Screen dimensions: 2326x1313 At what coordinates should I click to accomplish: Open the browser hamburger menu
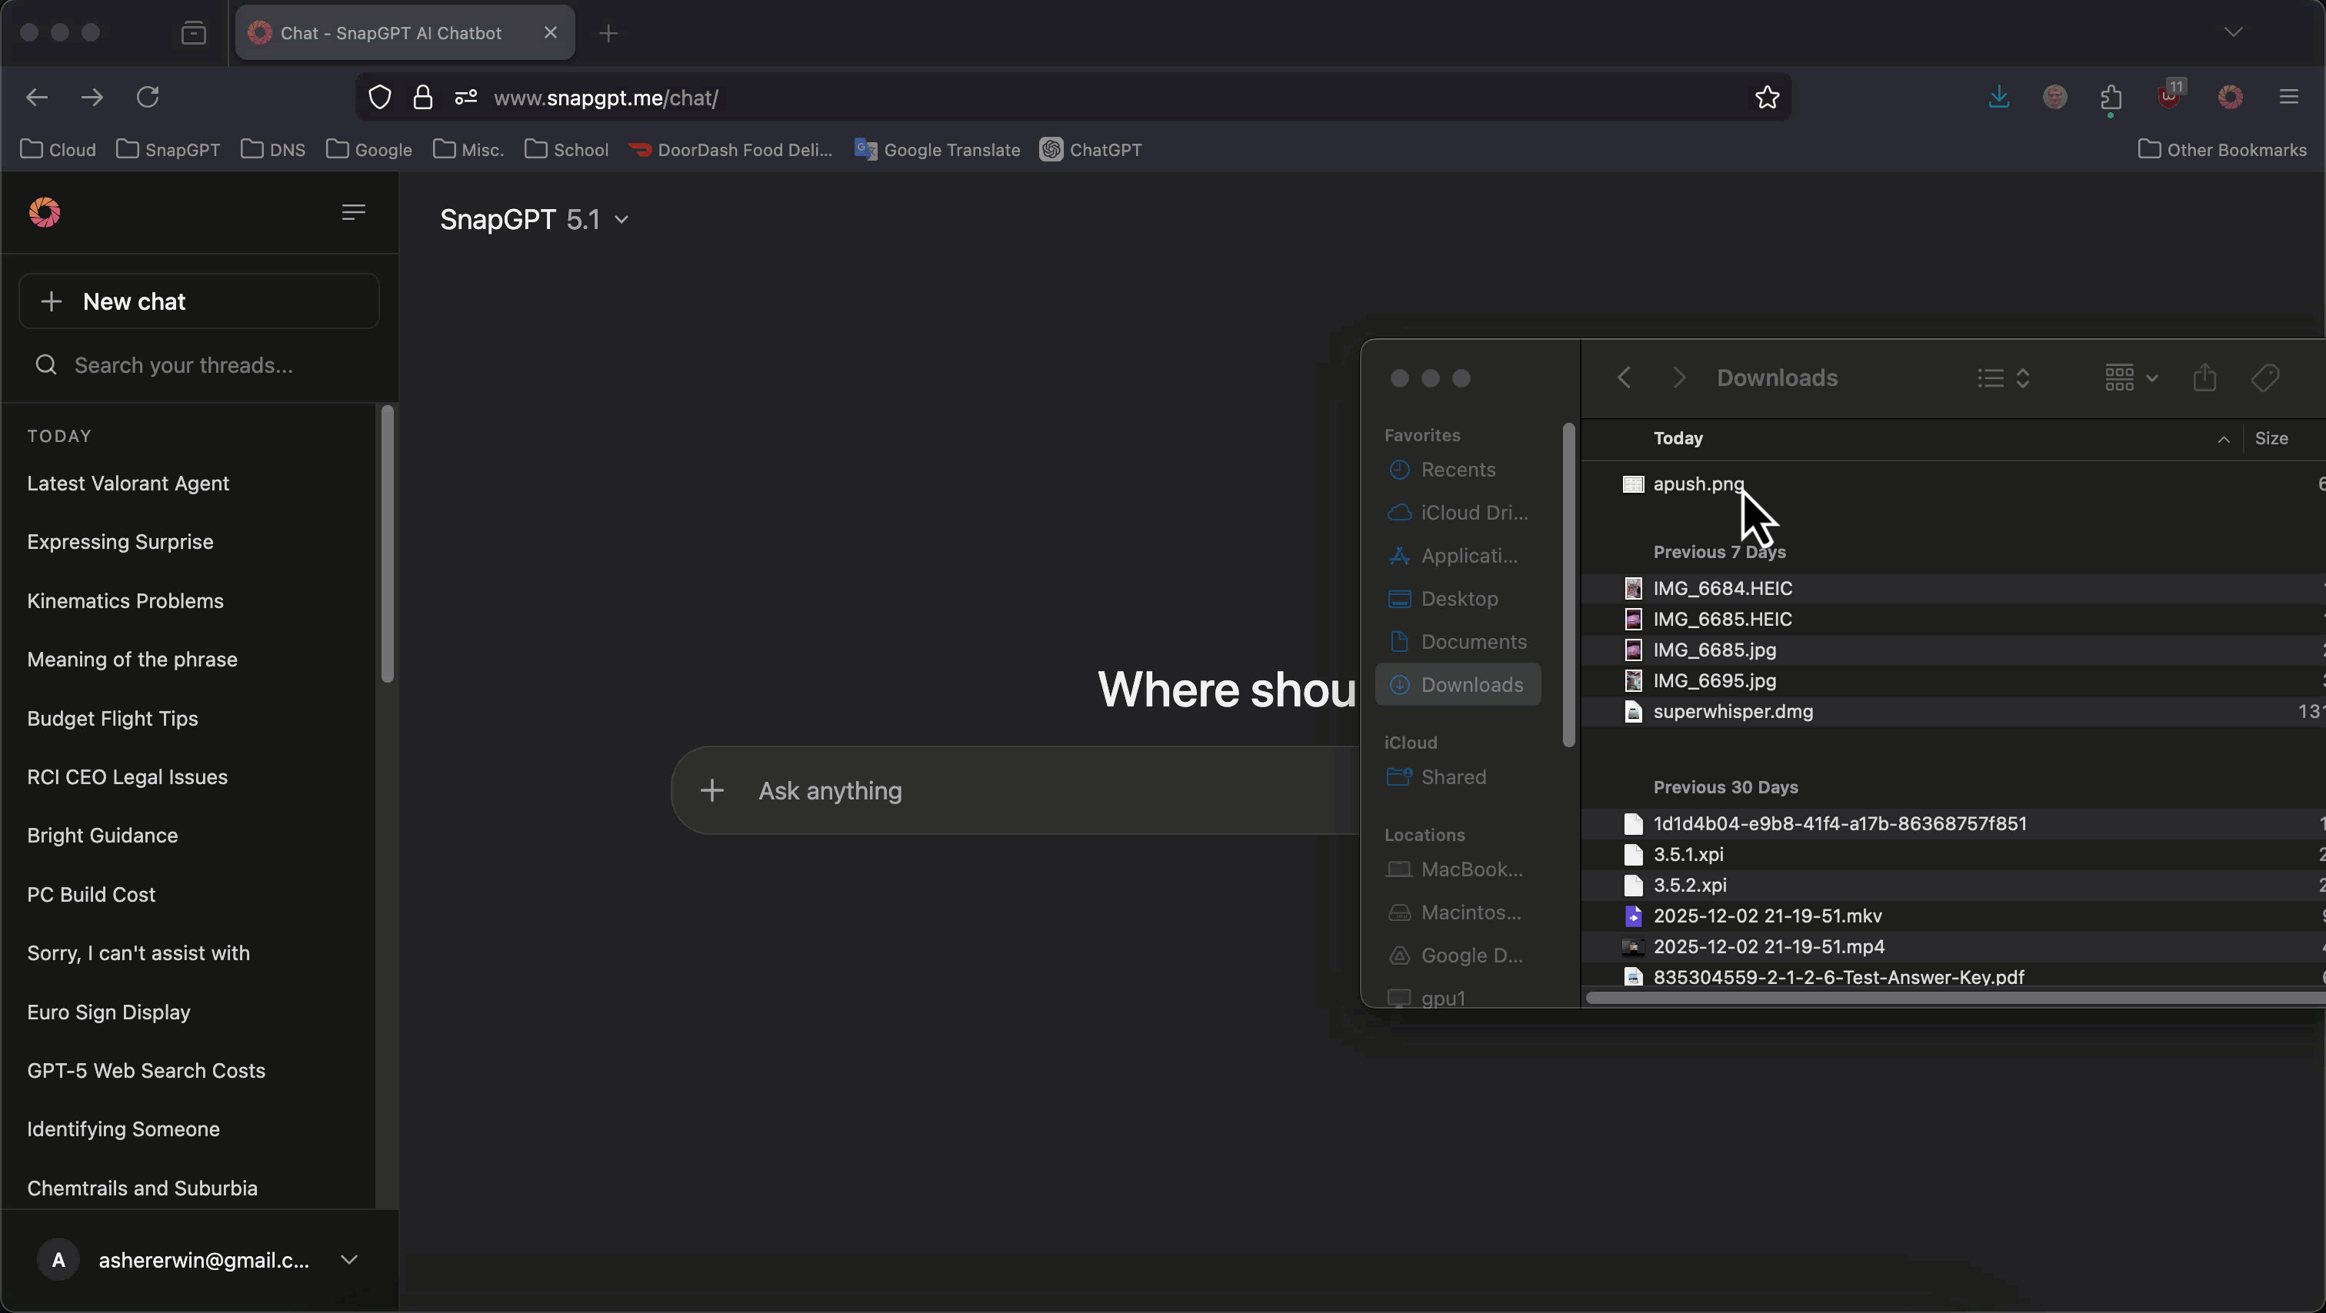coord(2288,97)
